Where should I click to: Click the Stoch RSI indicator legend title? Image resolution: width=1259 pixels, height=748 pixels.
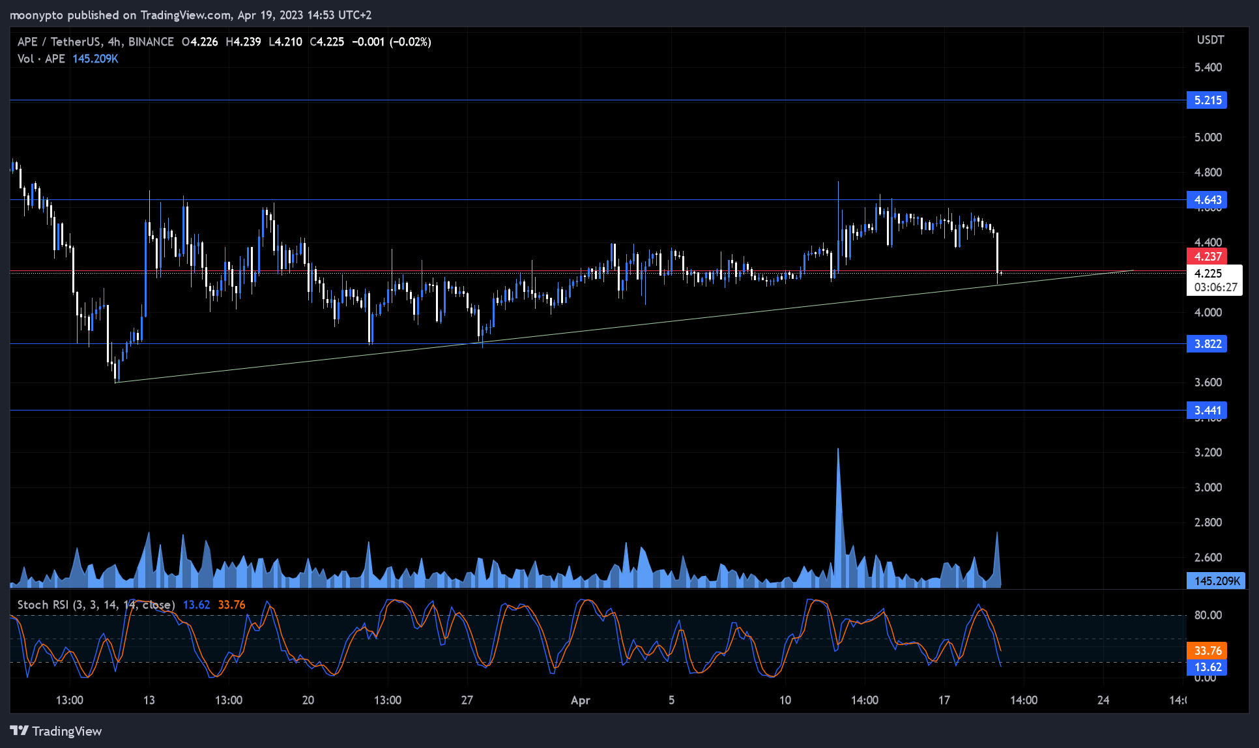[x=96, y=605]
